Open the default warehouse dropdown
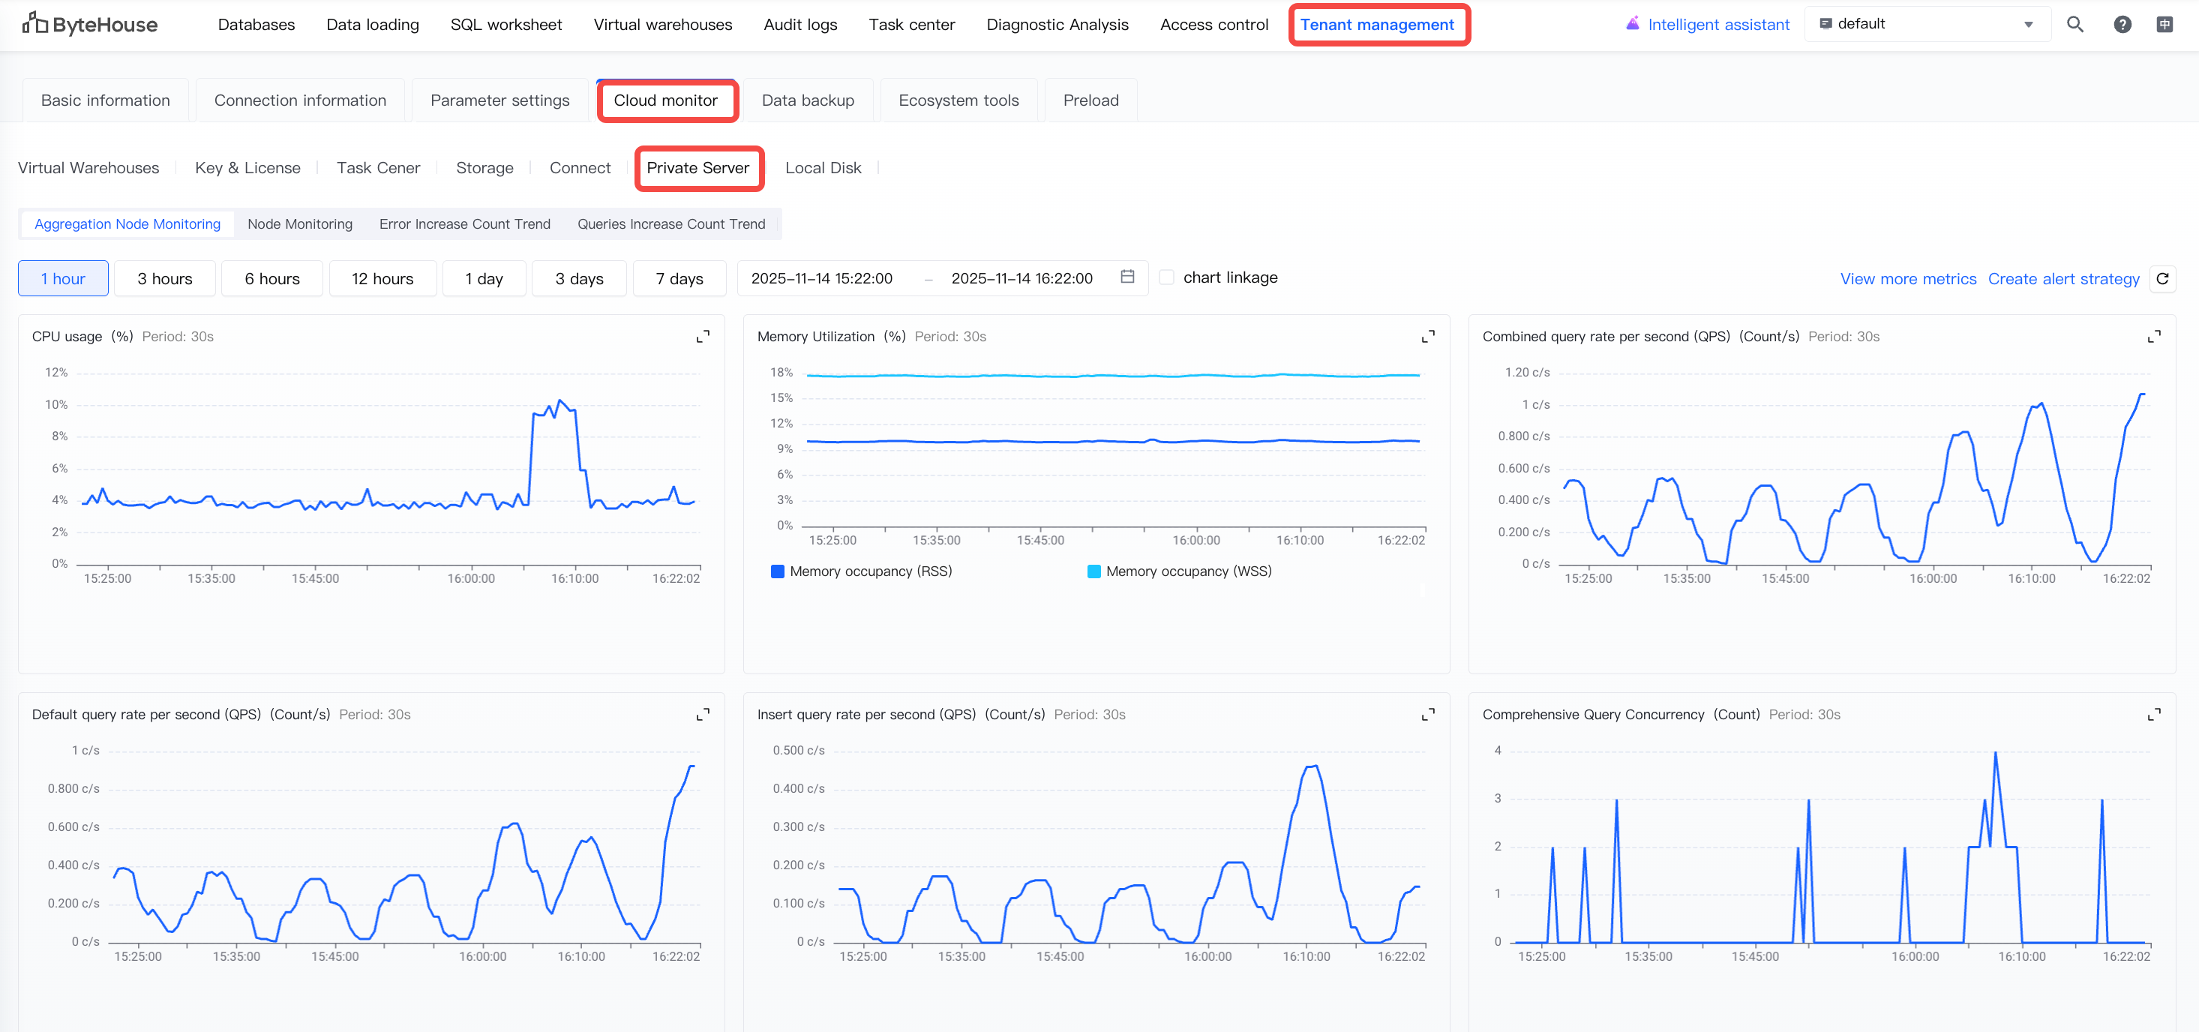This screenshot has width=2199, height=1032. pos(1926,24)
